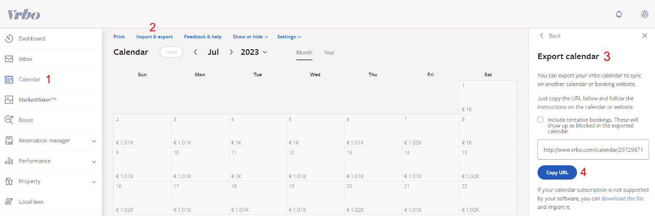Image resolution: width=655 pixels, height=216 pixels.
Task: Select July 10 calendar cell
Action: [x=200, y=164]
